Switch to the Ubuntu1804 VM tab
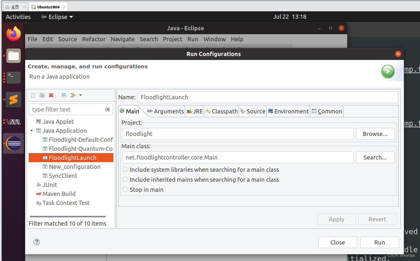The image size is (420, 261). pos(48,7)
